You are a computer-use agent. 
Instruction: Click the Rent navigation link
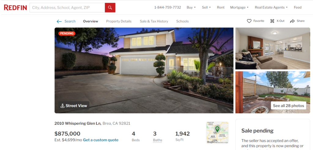pos(221,7)
